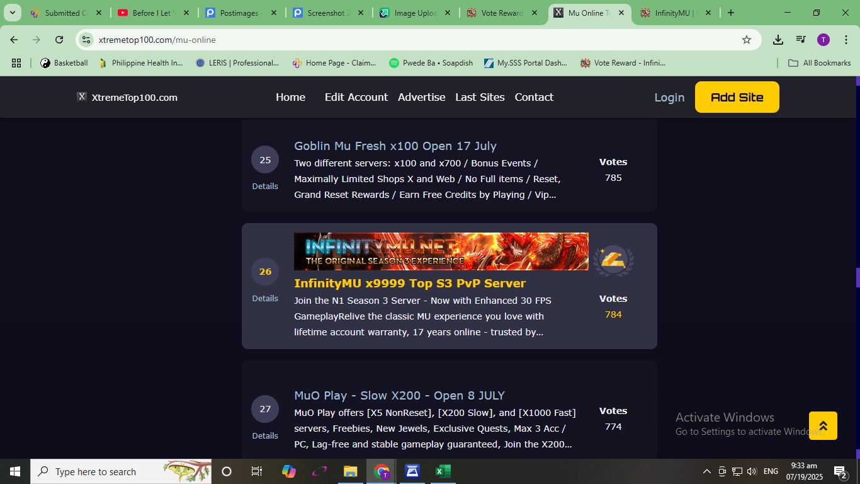
Task: Open the My.SSS Portal Dash bookmark
Action: (x=525, y=62)
